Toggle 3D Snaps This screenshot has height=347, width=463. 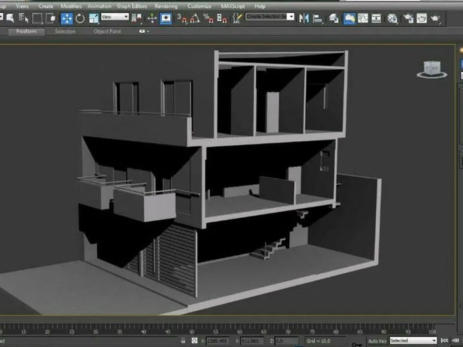(182, 18)
